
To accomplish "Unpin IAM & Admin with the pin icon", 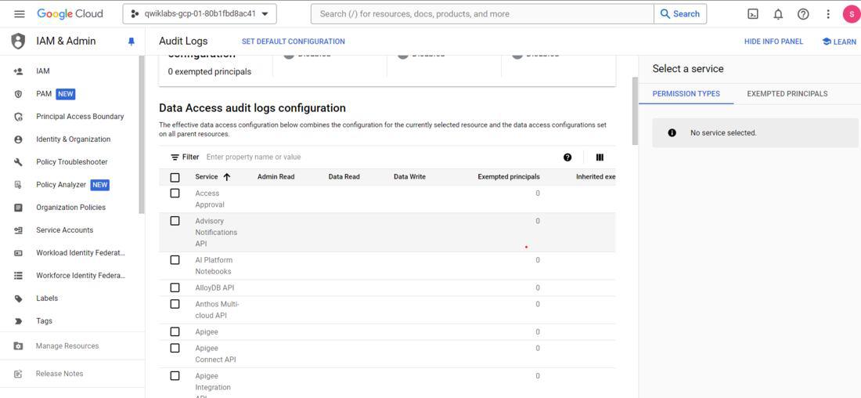I will pos(131,42).
